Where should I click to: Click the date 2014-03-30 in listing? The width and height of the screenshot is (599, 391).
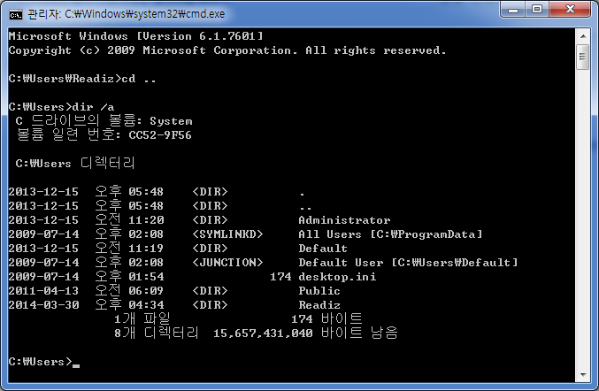pos(43,304)
